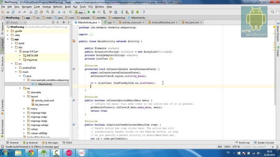Viewport: 280px width, 157px height.
Task: Click the Debug app bug icon
Action: click(x=94, y=12)
